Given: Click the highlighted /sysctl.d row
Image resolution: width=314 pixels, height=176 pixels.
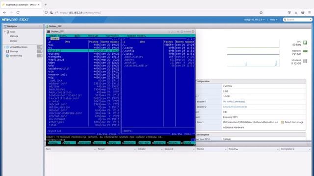Looking at the screenshot, I should [x=83, y=51].
